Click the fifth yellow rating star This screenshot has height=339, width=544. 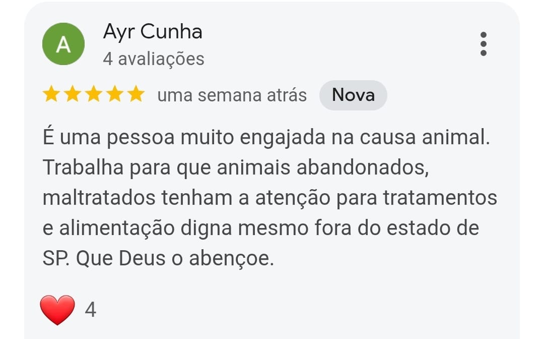click(x=136, y=94)
